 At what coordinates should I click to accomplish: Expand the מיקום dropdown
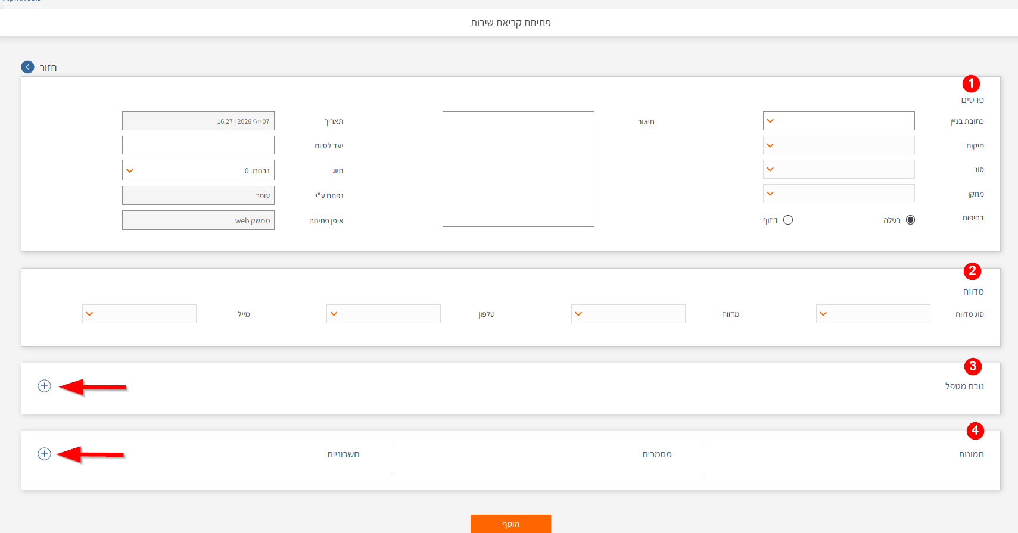click(x=839, y=145)
